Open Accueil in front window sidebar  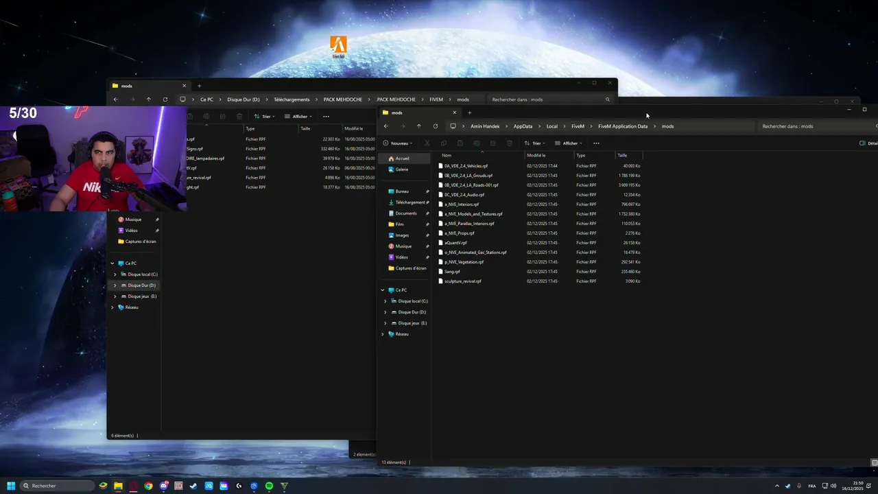[x=403, y=158]
